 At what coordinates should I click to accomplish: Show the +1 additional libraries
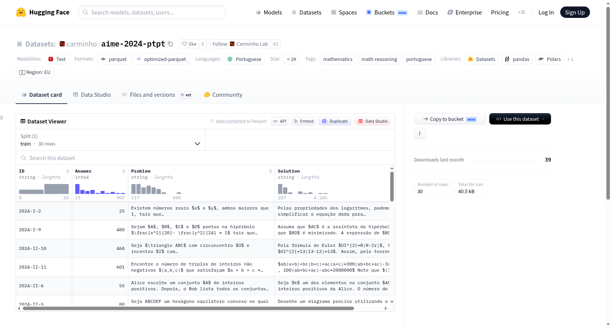tap(570, 59)
